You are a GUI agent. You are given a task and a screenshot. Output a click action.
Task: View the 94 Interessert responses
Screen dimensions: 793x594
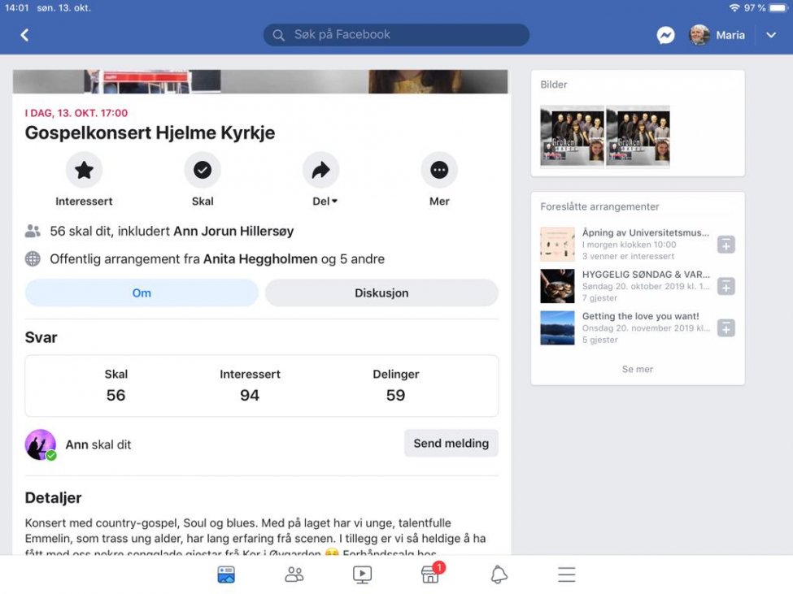250,385
